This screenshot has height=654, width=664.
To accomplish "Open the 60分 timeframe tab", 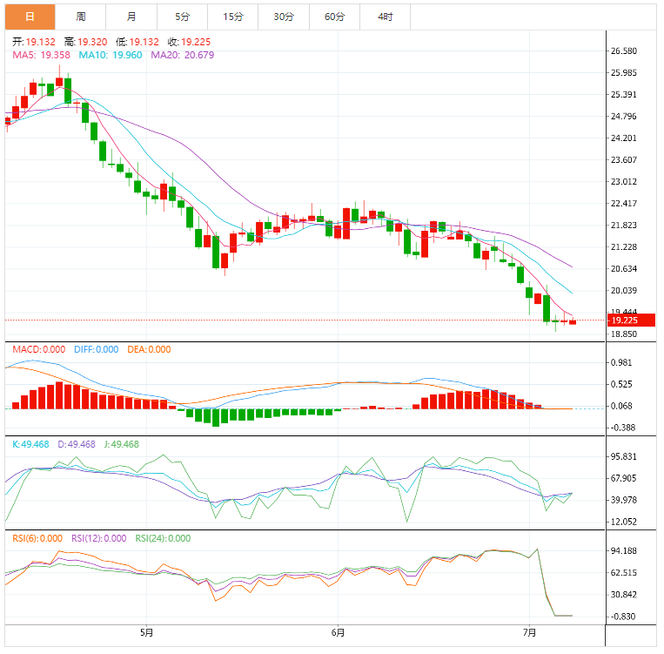I will [x=334, y=17].
